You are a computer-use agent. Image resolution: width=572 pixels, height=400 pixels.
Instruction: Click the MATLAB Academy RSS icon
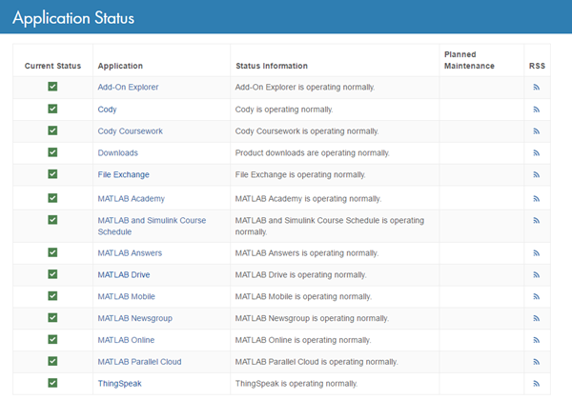pyautogui.click(x=537, y=198)
